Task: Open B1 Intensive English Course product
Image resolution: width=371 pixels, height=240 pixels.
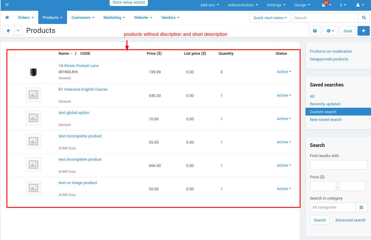Action: [x=83, y=89]
